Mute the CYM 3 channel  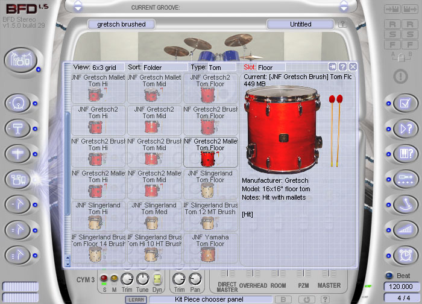(114, 278)
